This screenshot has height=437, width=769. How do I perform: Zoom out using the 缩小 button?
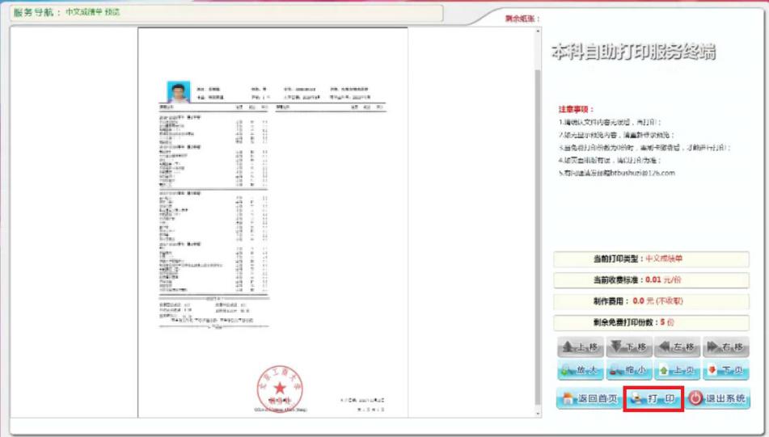pos(629,372)
